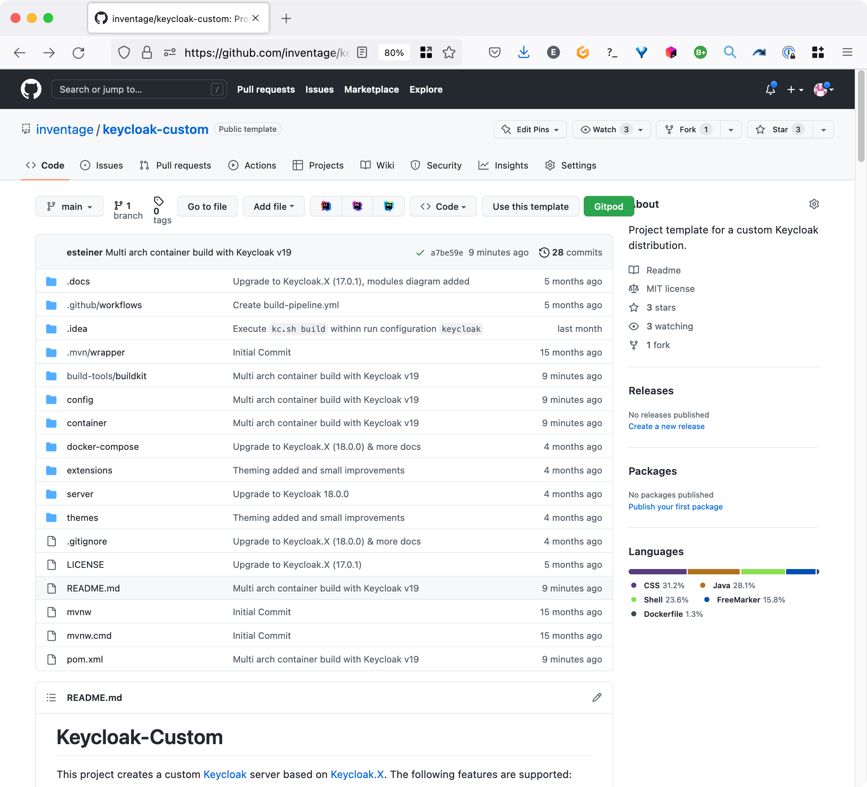Open the Code clone dropdown
This screenshot has height=787, width=867.
(x=443, y=207)
